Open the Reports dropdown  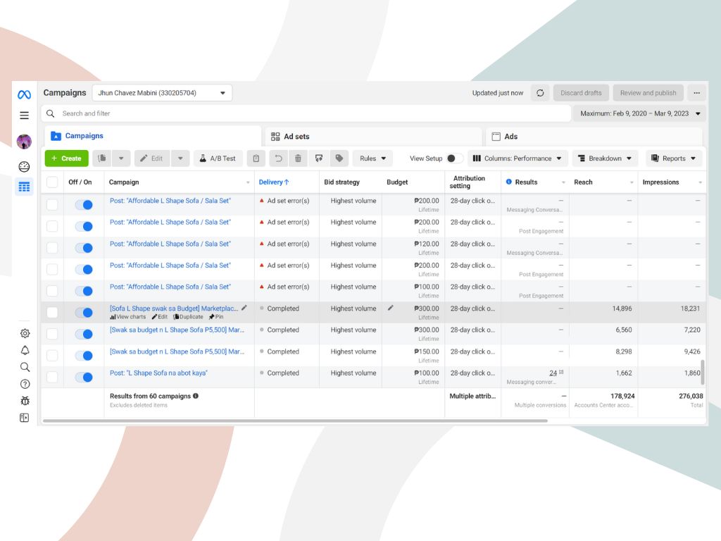coord(674,158)
